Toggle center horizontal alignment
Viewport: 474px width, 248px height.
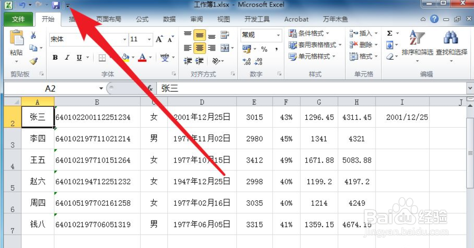200,48
